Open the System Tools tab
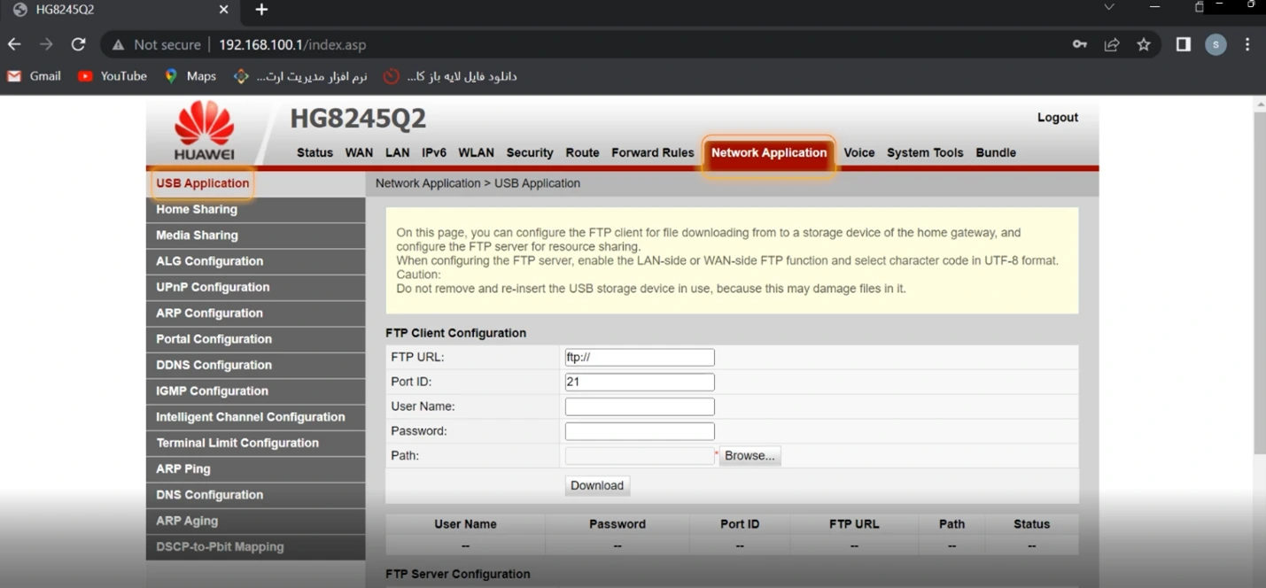 925,152
